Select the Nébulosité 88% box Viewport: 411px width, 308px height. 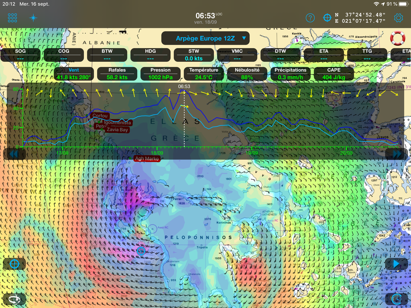tap(247, 74)
